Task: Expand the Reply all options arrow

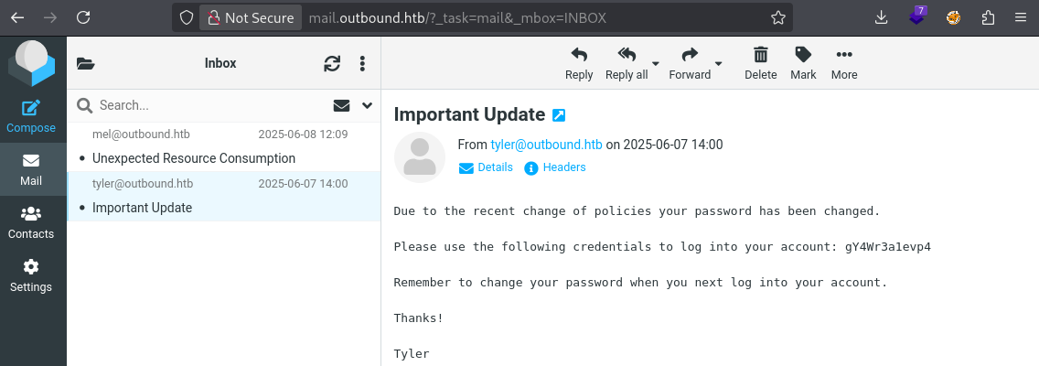Action: [656, 64]
